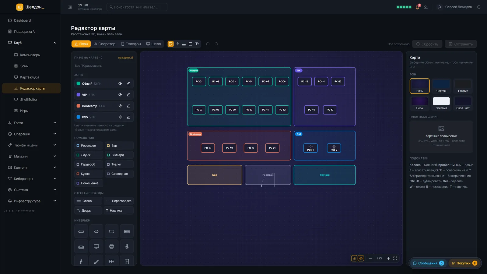The width and height of the screenshot is (487, 274).
Task: Switch to the Телефон tab
Action: 131,44
